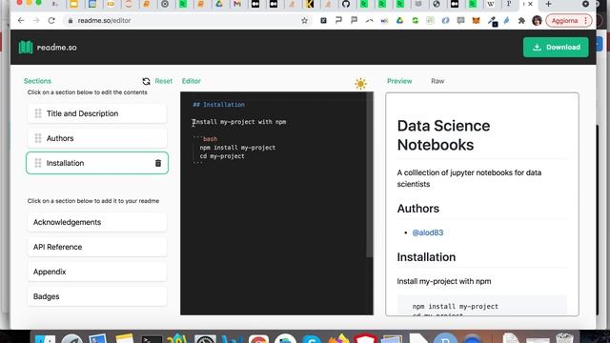This screenshot has height=343, width=610.
Task: Open a new tab with the plus icon
Action: click(549, 4)
